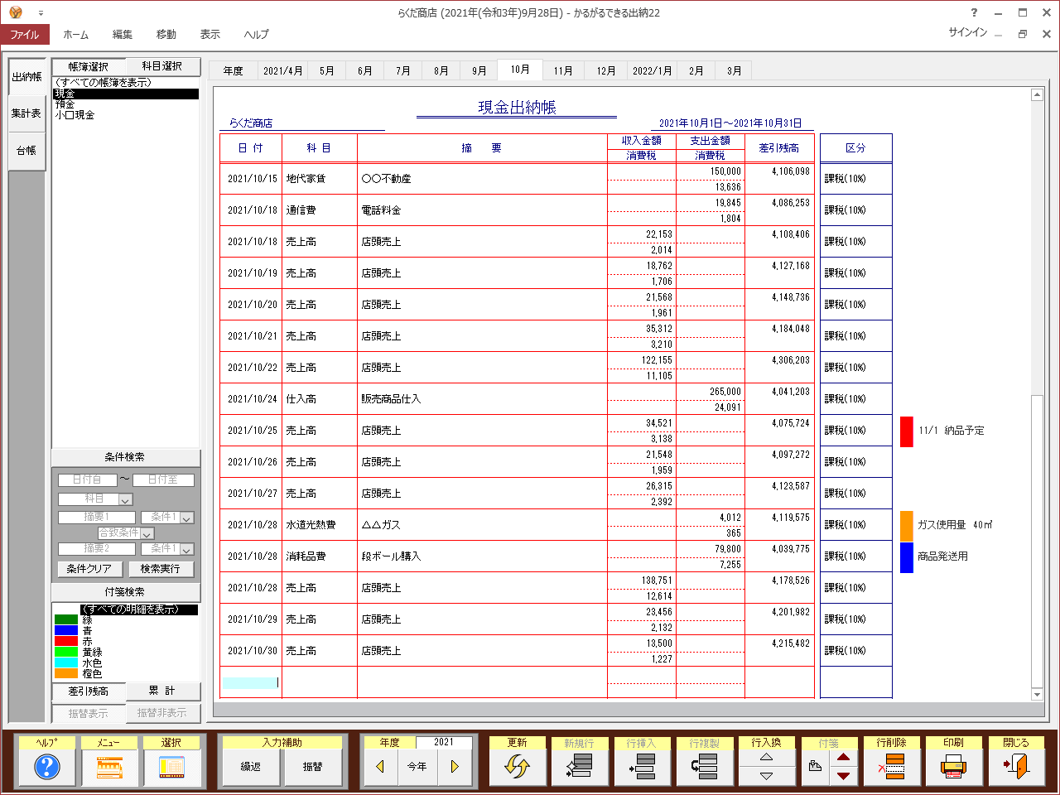Switch to the 11月 month tab

(x=563, y=71)
